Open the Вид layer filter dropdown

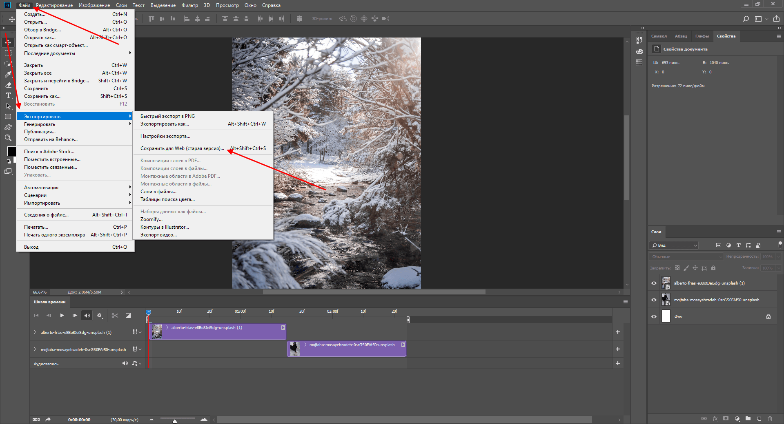[674, 245]
